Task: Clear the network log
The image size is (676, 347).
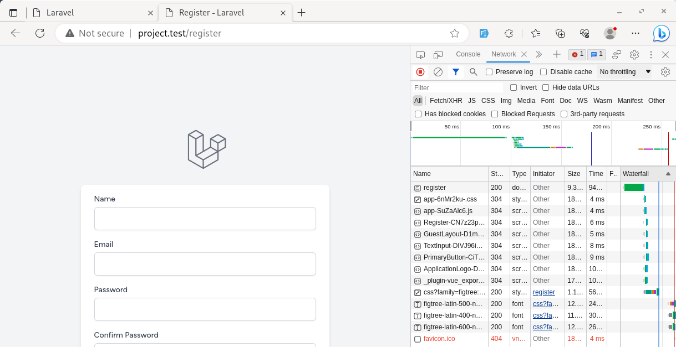Action: pos(438,72)
